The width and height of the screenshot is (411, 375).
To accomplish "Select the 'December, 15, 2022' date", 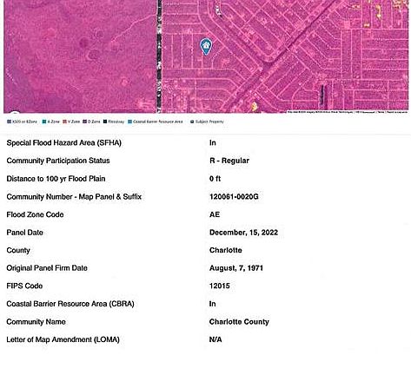I will click(243, 233).
